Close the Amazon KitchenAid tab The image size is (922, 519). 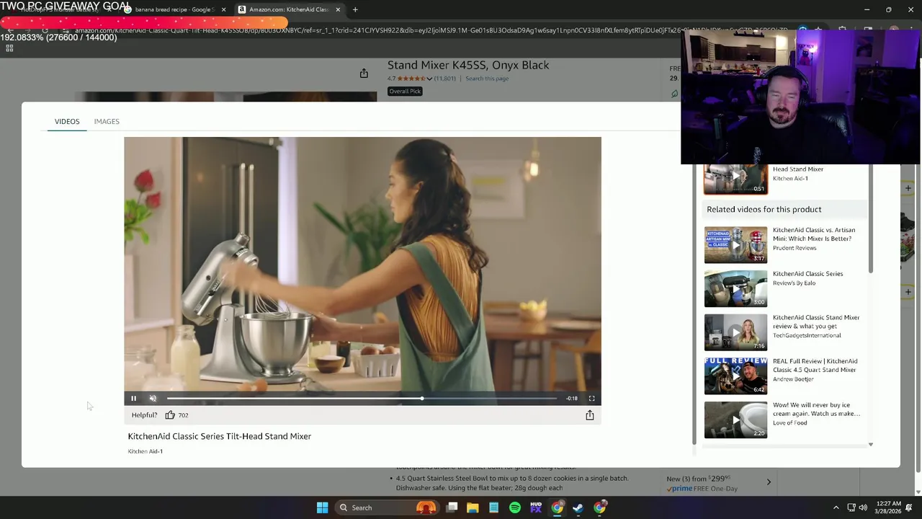pos(338,9)
